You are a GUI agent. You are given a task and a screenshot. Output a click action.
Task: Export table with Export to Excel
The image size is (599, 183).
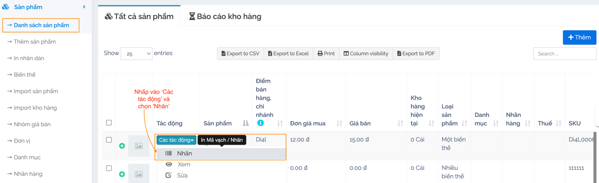(288, 54)
